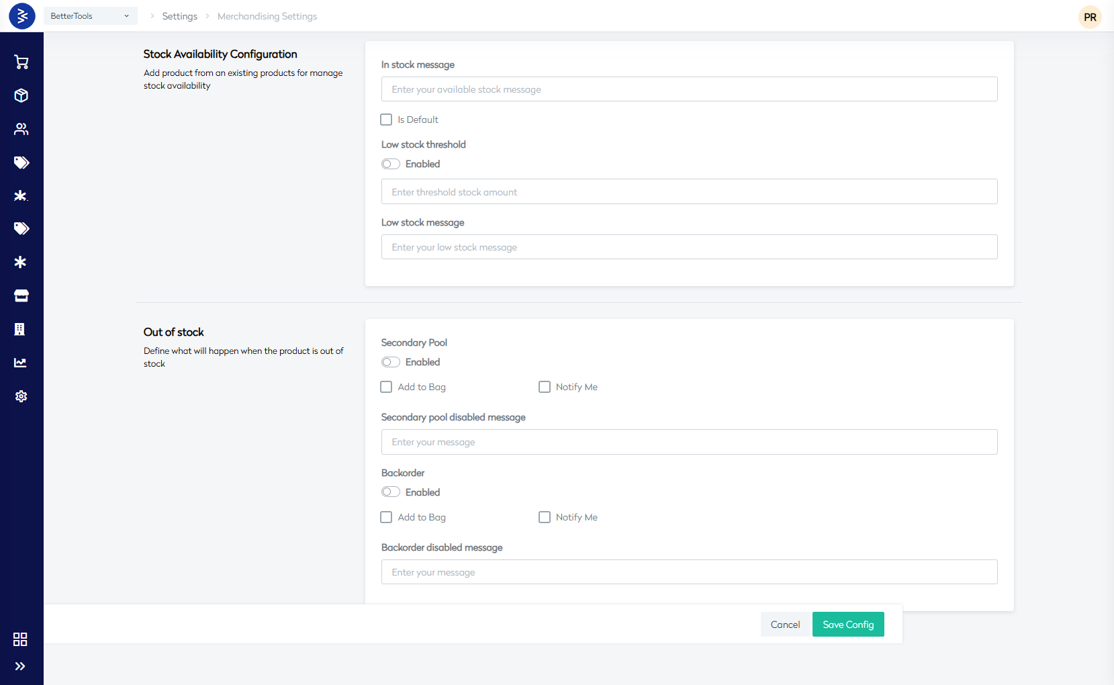Viewport: 1114px width, 685px height.
Task: Focus the In stock message input field
Action: click(x=689, y=89)
